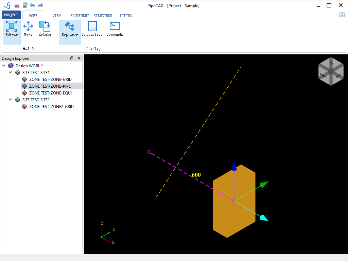This screenshot has height=261, width=348.
Task: Redo the last action
Action: 40,5
